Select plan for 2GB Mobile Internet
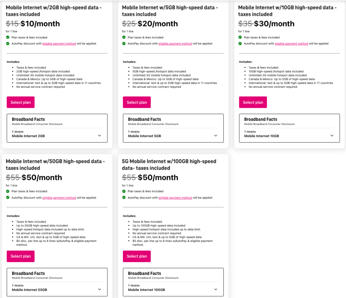346x298 pixels. pyautogui.click(x=21, y=102)
